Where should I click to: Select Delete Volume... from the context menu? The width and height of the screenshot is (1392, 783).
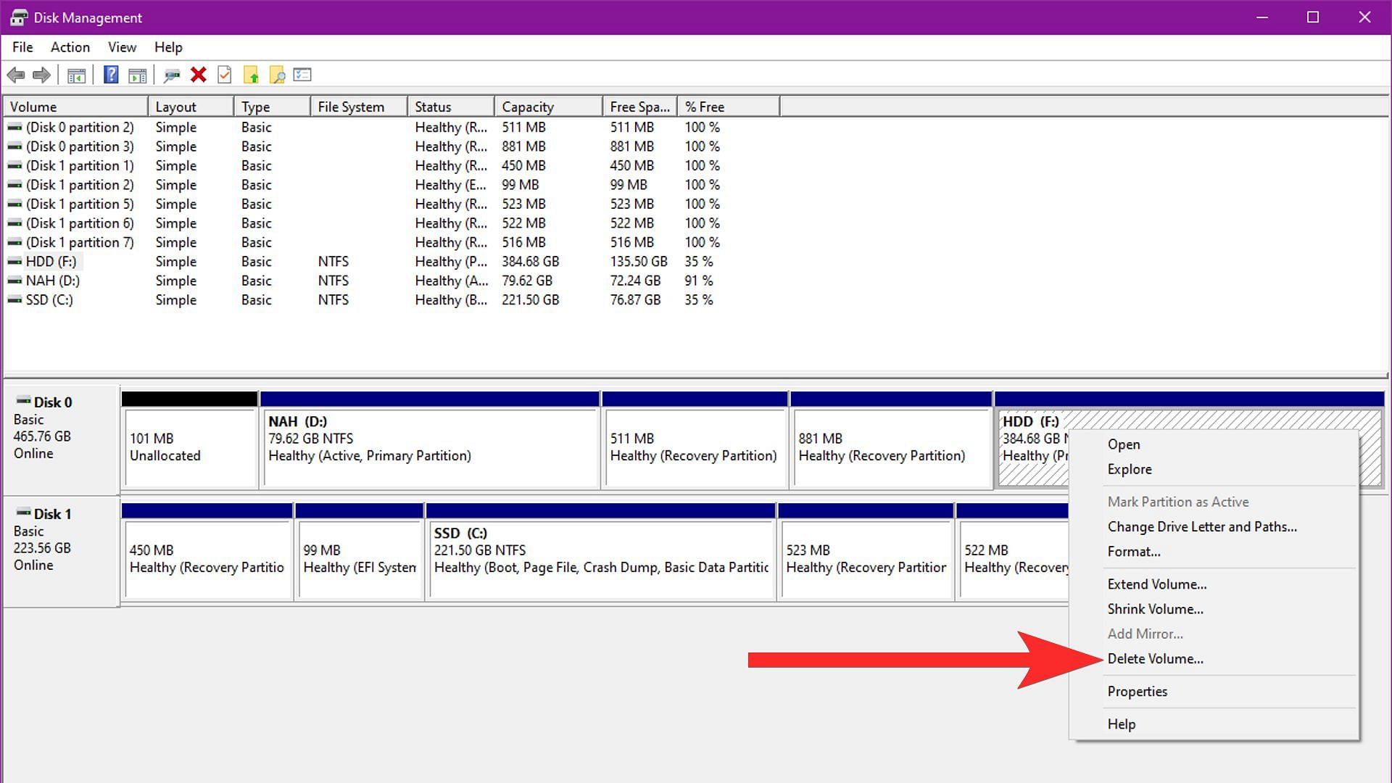tap(1214, 659)
